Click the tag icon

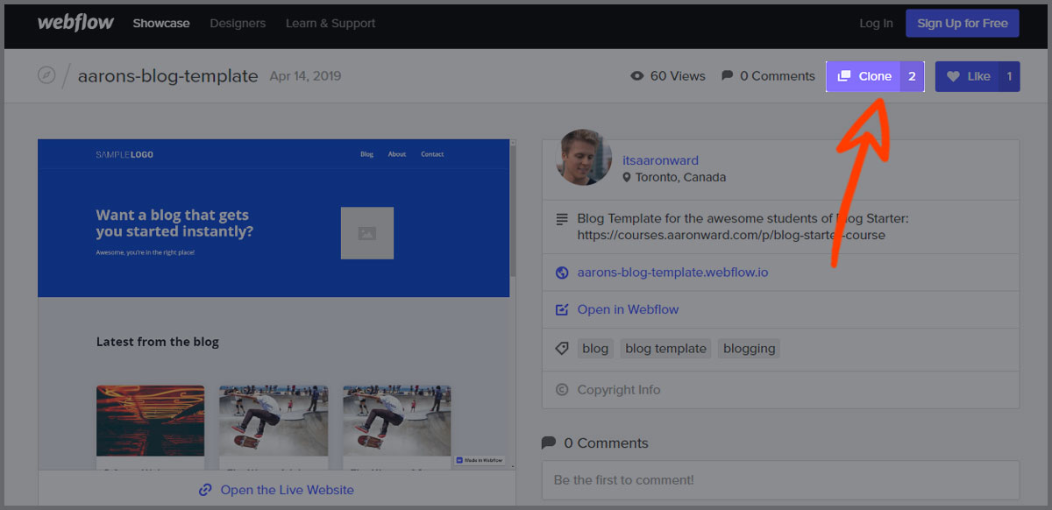pyautogui.click(x=562, y=348)
